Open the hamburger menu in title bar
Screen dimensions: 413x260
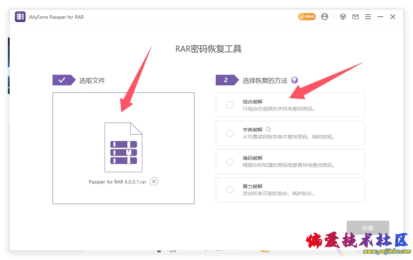368,17
